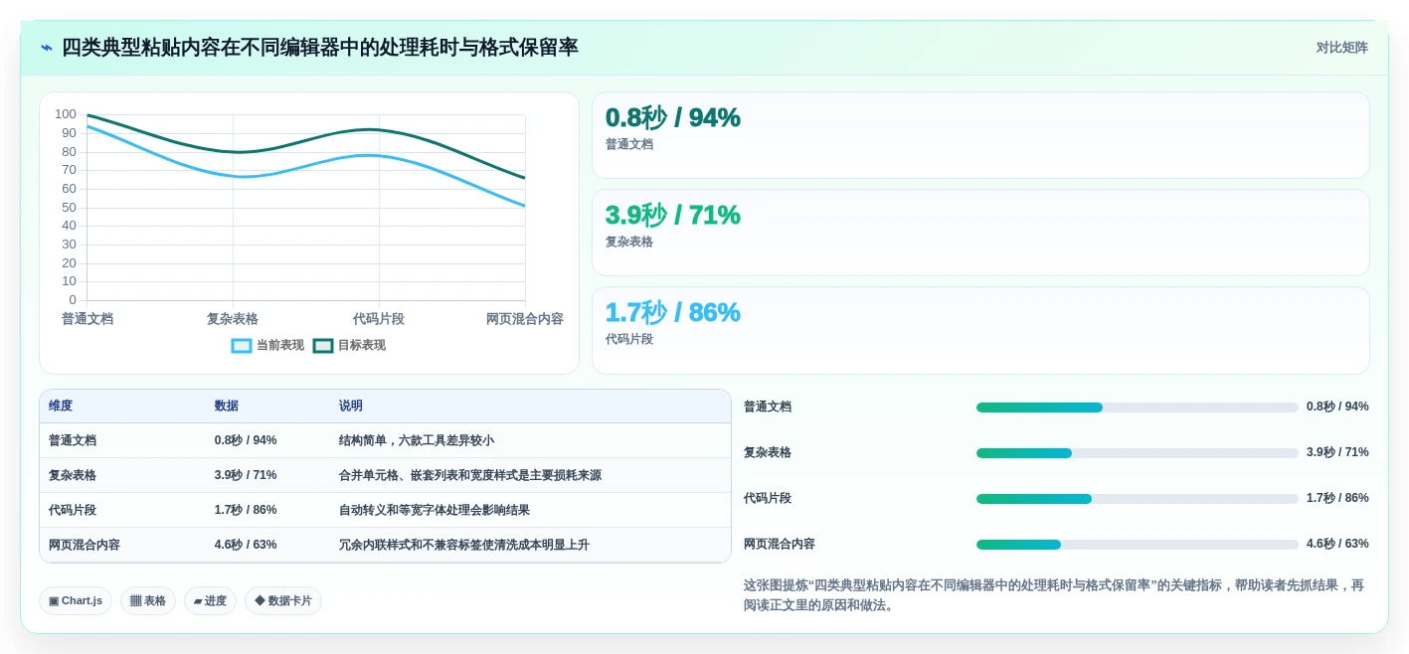The width and height of the screenshot is (1409, 654).
Task: Click the main title heading text
Action: click(x=320, y=48)
